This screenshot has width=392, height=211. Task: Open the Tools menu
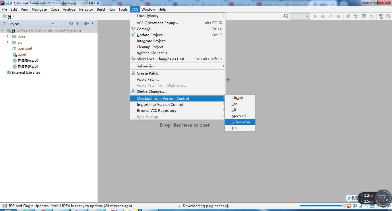123,9
